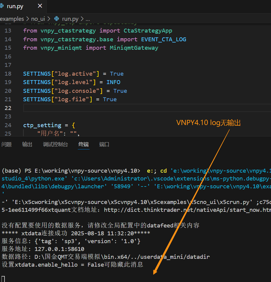Switch to the 输出 panel tab
271x282 pixels.
coord(27,144)
